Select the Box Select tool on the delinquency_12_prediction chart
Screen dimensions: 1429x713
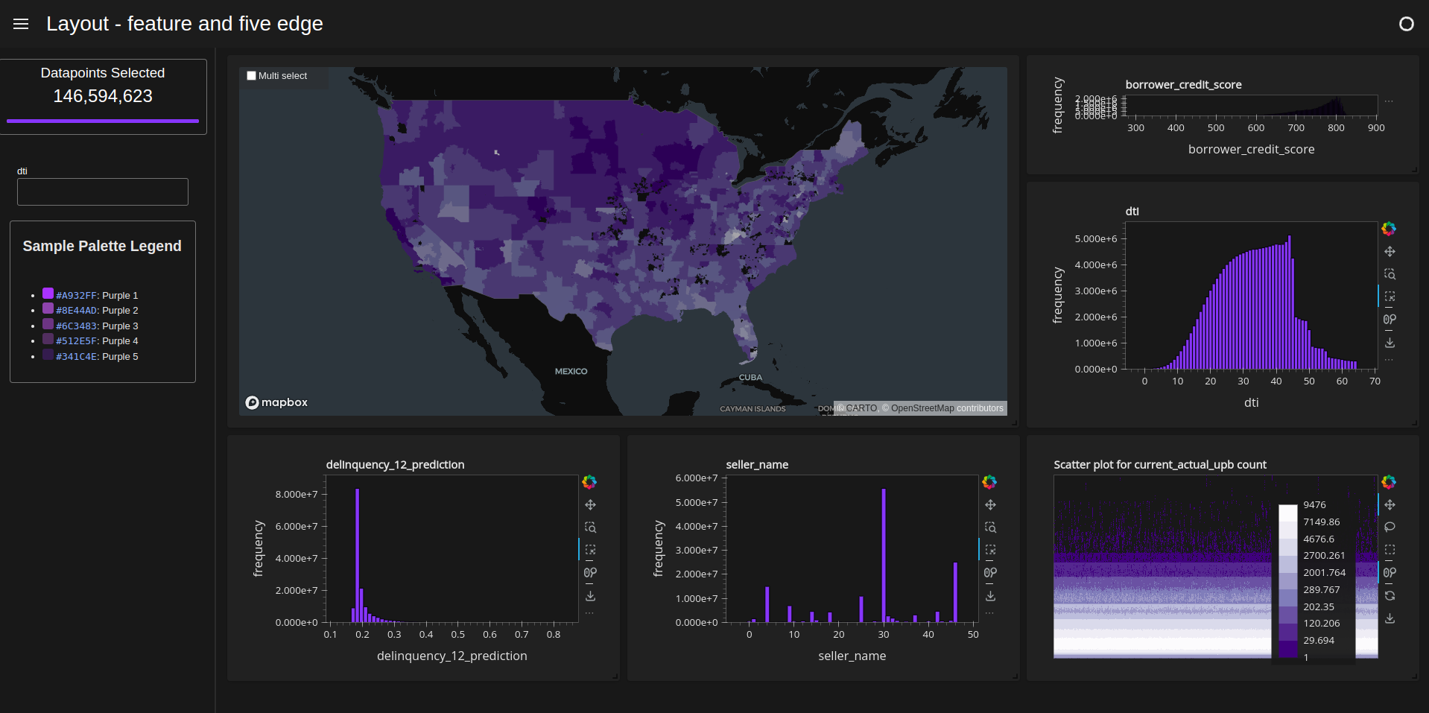[590, 550]
